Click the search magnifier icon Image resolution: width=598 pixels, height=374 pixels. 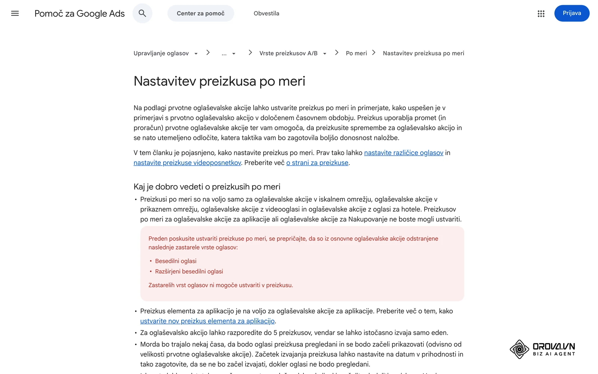[x=142, y=13]
